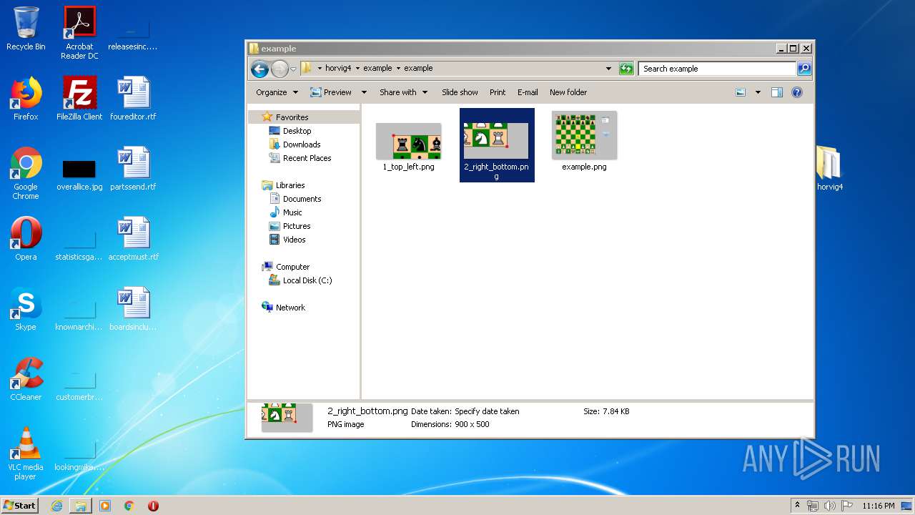The width and height of the screenshot is (915, 515).
Task: Open Acrobat Reader DC desktop icon
Action: pyautogui.click(x=79, y=33)
